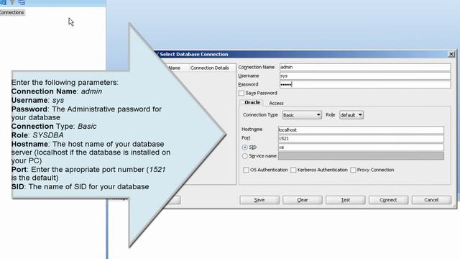Select the Service name radio button
Screen dimensions: 460x259
pyautogui.click(x=244, y=156)
